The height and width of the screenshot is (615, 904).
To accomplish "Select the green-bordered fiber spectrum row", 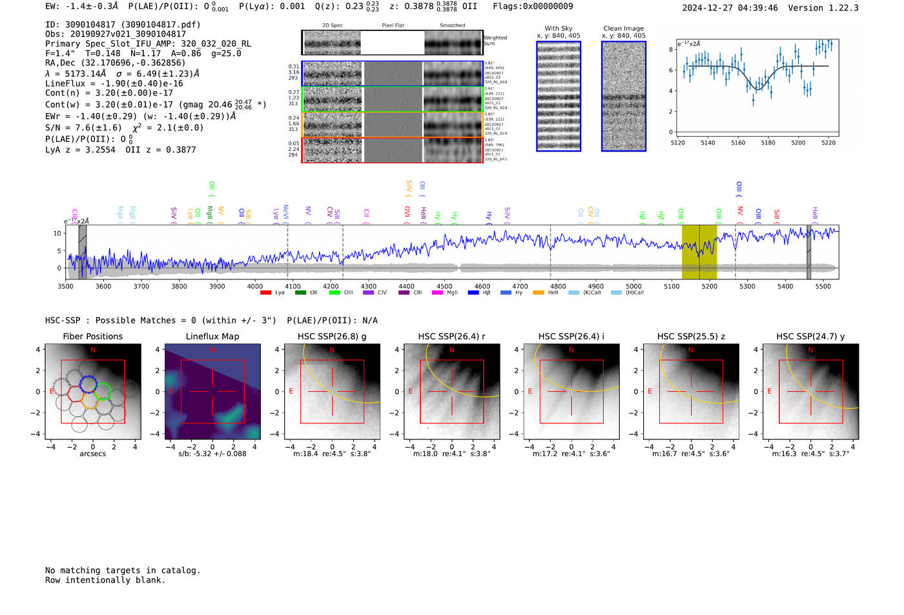I will [393, 99].
